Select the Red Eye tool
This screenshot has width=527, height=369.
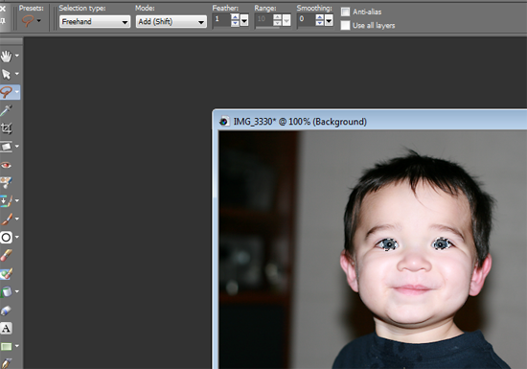coord(6,165)
